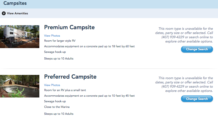The image size is (218, 119).
Task: Expand the View Amenities section label
Action: (18, 13)
